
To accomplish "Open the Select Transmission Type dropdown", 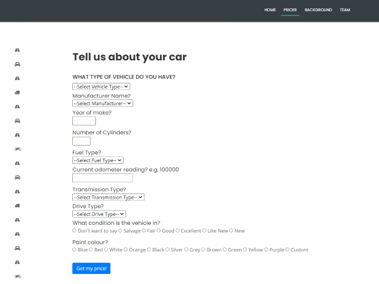I will pyautogui.click(x=108, y=197).
